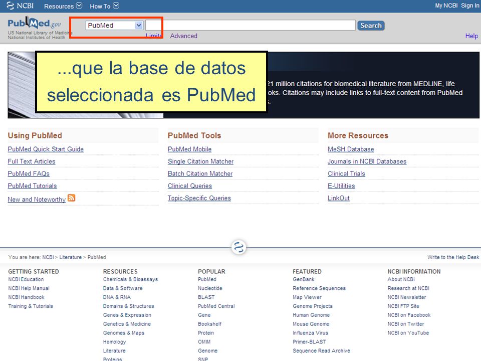Open GenBank under Featured
The image size is (481, 361).
pyautogui.click(x=304, y=279)
